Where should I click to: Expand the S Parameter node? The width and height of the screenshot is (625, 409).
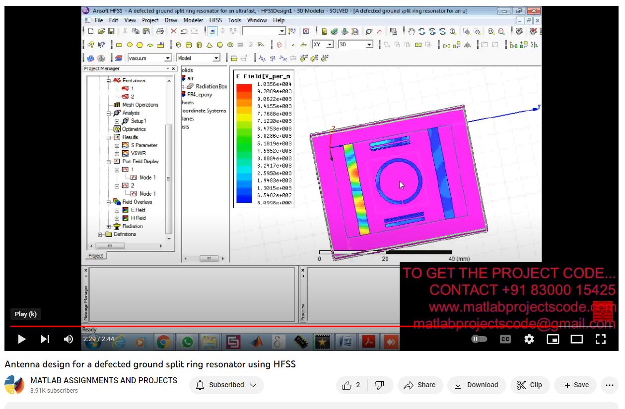click(117, 145)
